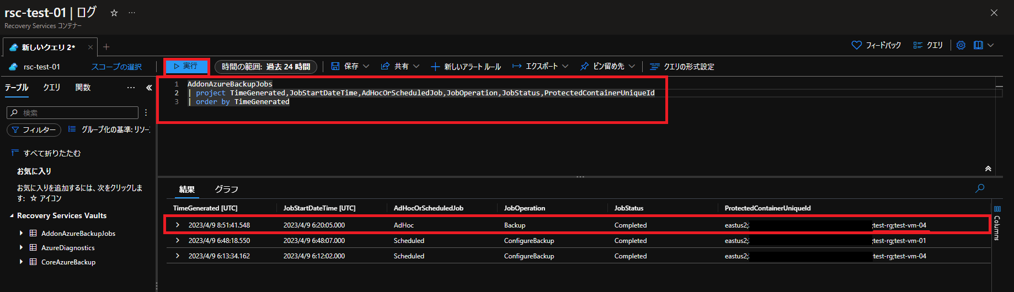The image size is (1014, 292).
Task: Collapse the side panel with double chevron
Action: (x=149, y=88)
